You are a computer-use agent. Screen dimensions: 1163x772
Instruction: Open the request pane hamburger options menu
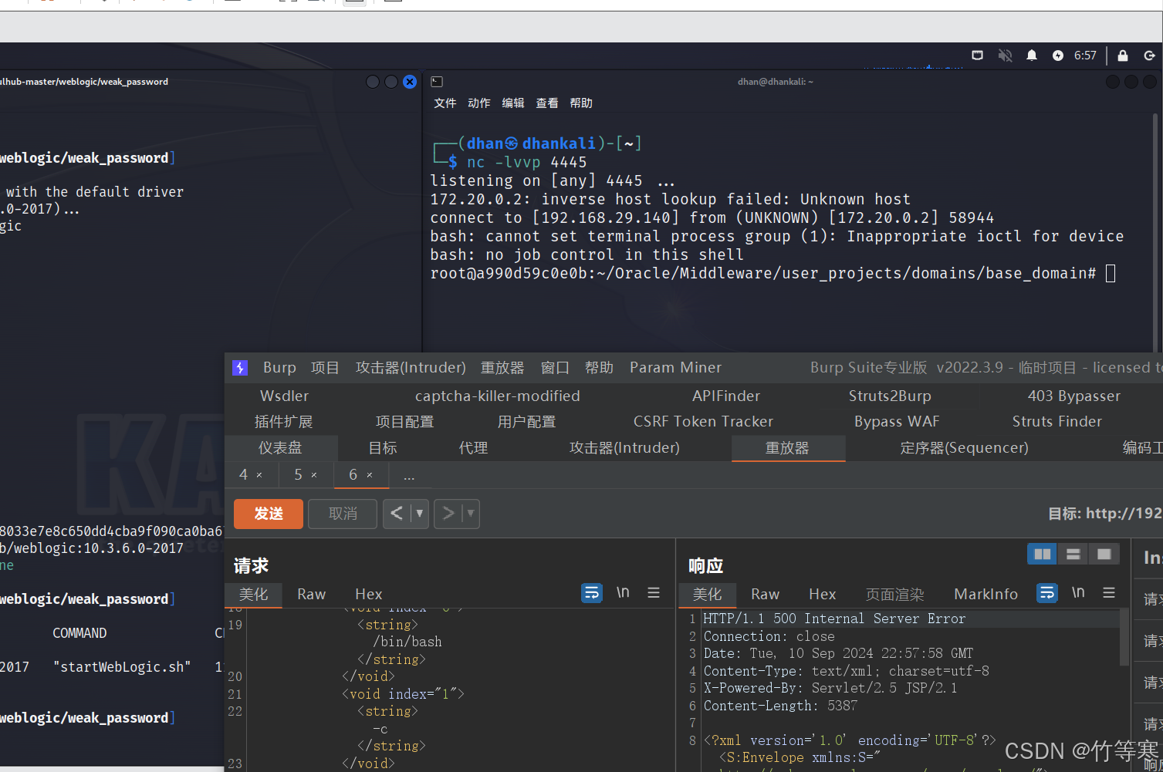click(654, 592)
